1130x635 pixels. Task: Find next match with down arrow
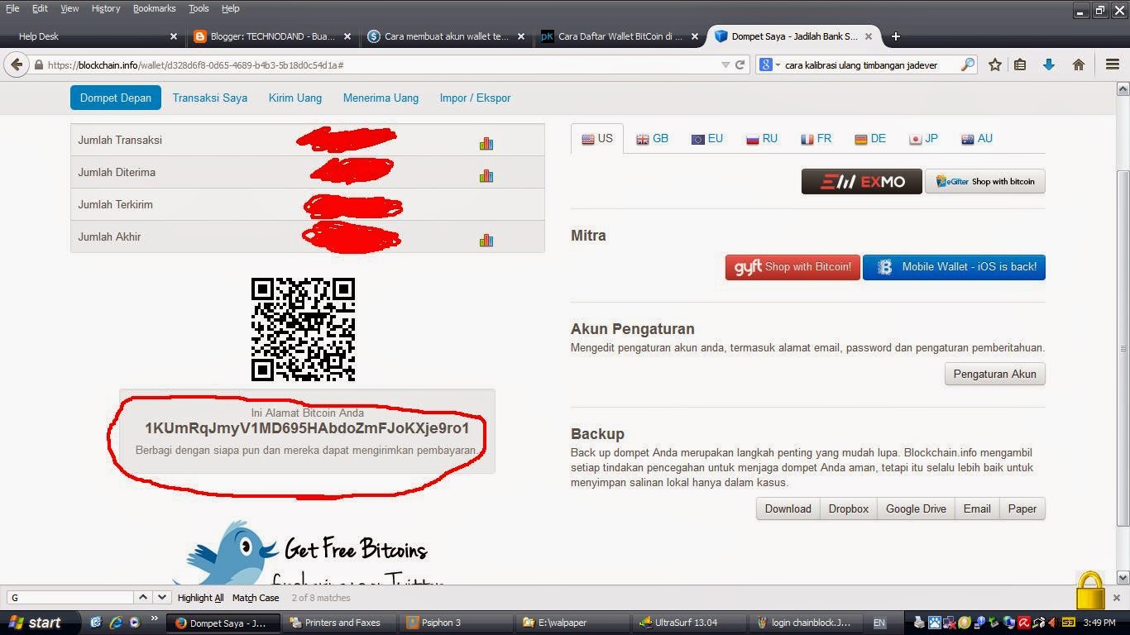tap(161, 597)
